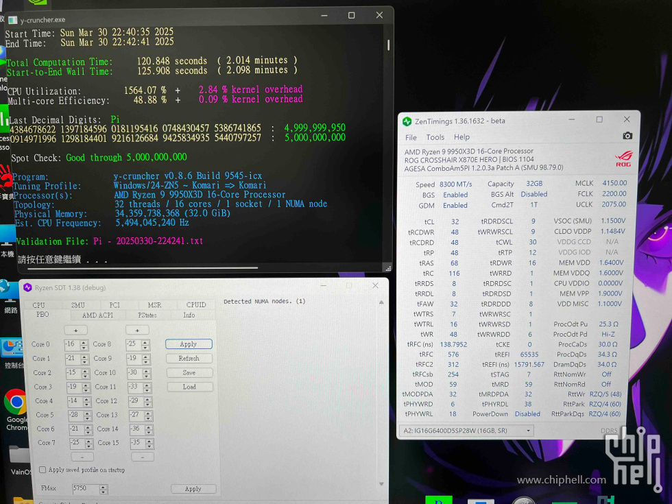The height and width of the screenshot is (504, 672).
Task: Click the y-cruncher vertical scrollbar thumb
Action: [388, 45]
